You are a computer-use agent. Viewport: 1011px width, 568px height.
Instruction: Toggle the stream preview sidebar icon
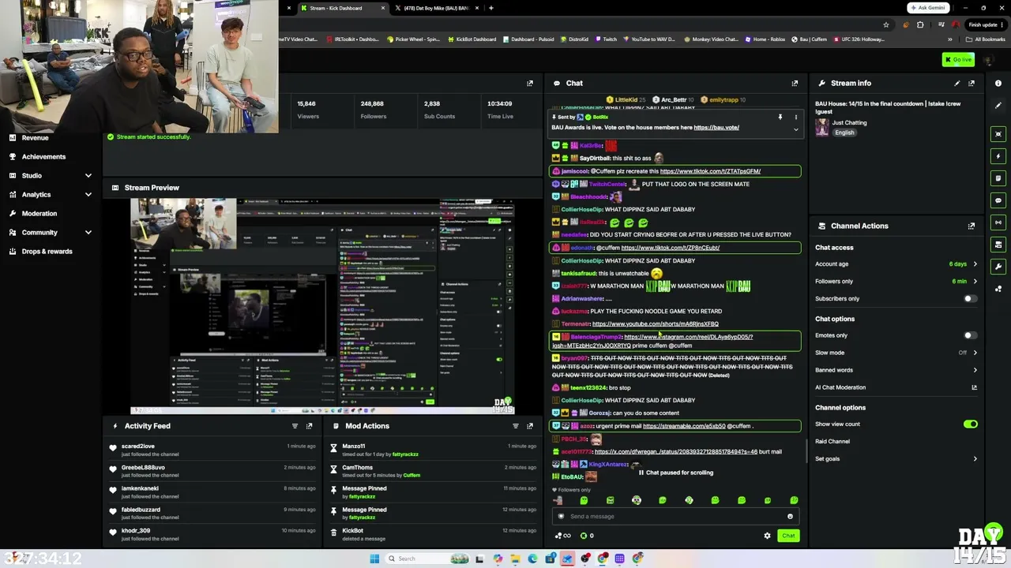[x=998, y=134]
